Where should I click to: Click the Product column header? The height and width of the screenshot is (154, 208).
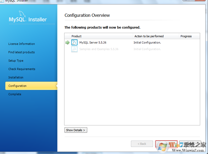pyautogui.click(x=101, y=36)
